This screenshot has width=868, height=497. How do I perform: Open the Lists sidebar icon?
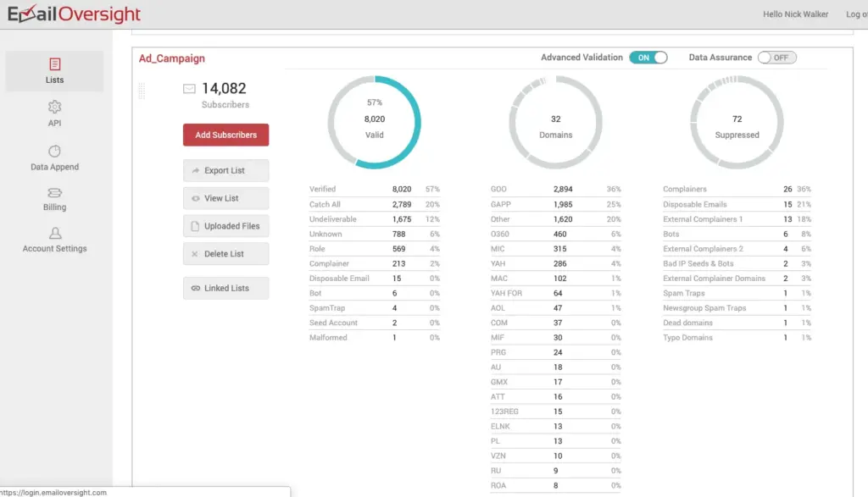[54, 64]
